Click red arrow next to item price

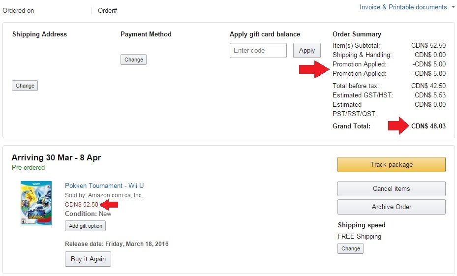(x=109, y=205)
